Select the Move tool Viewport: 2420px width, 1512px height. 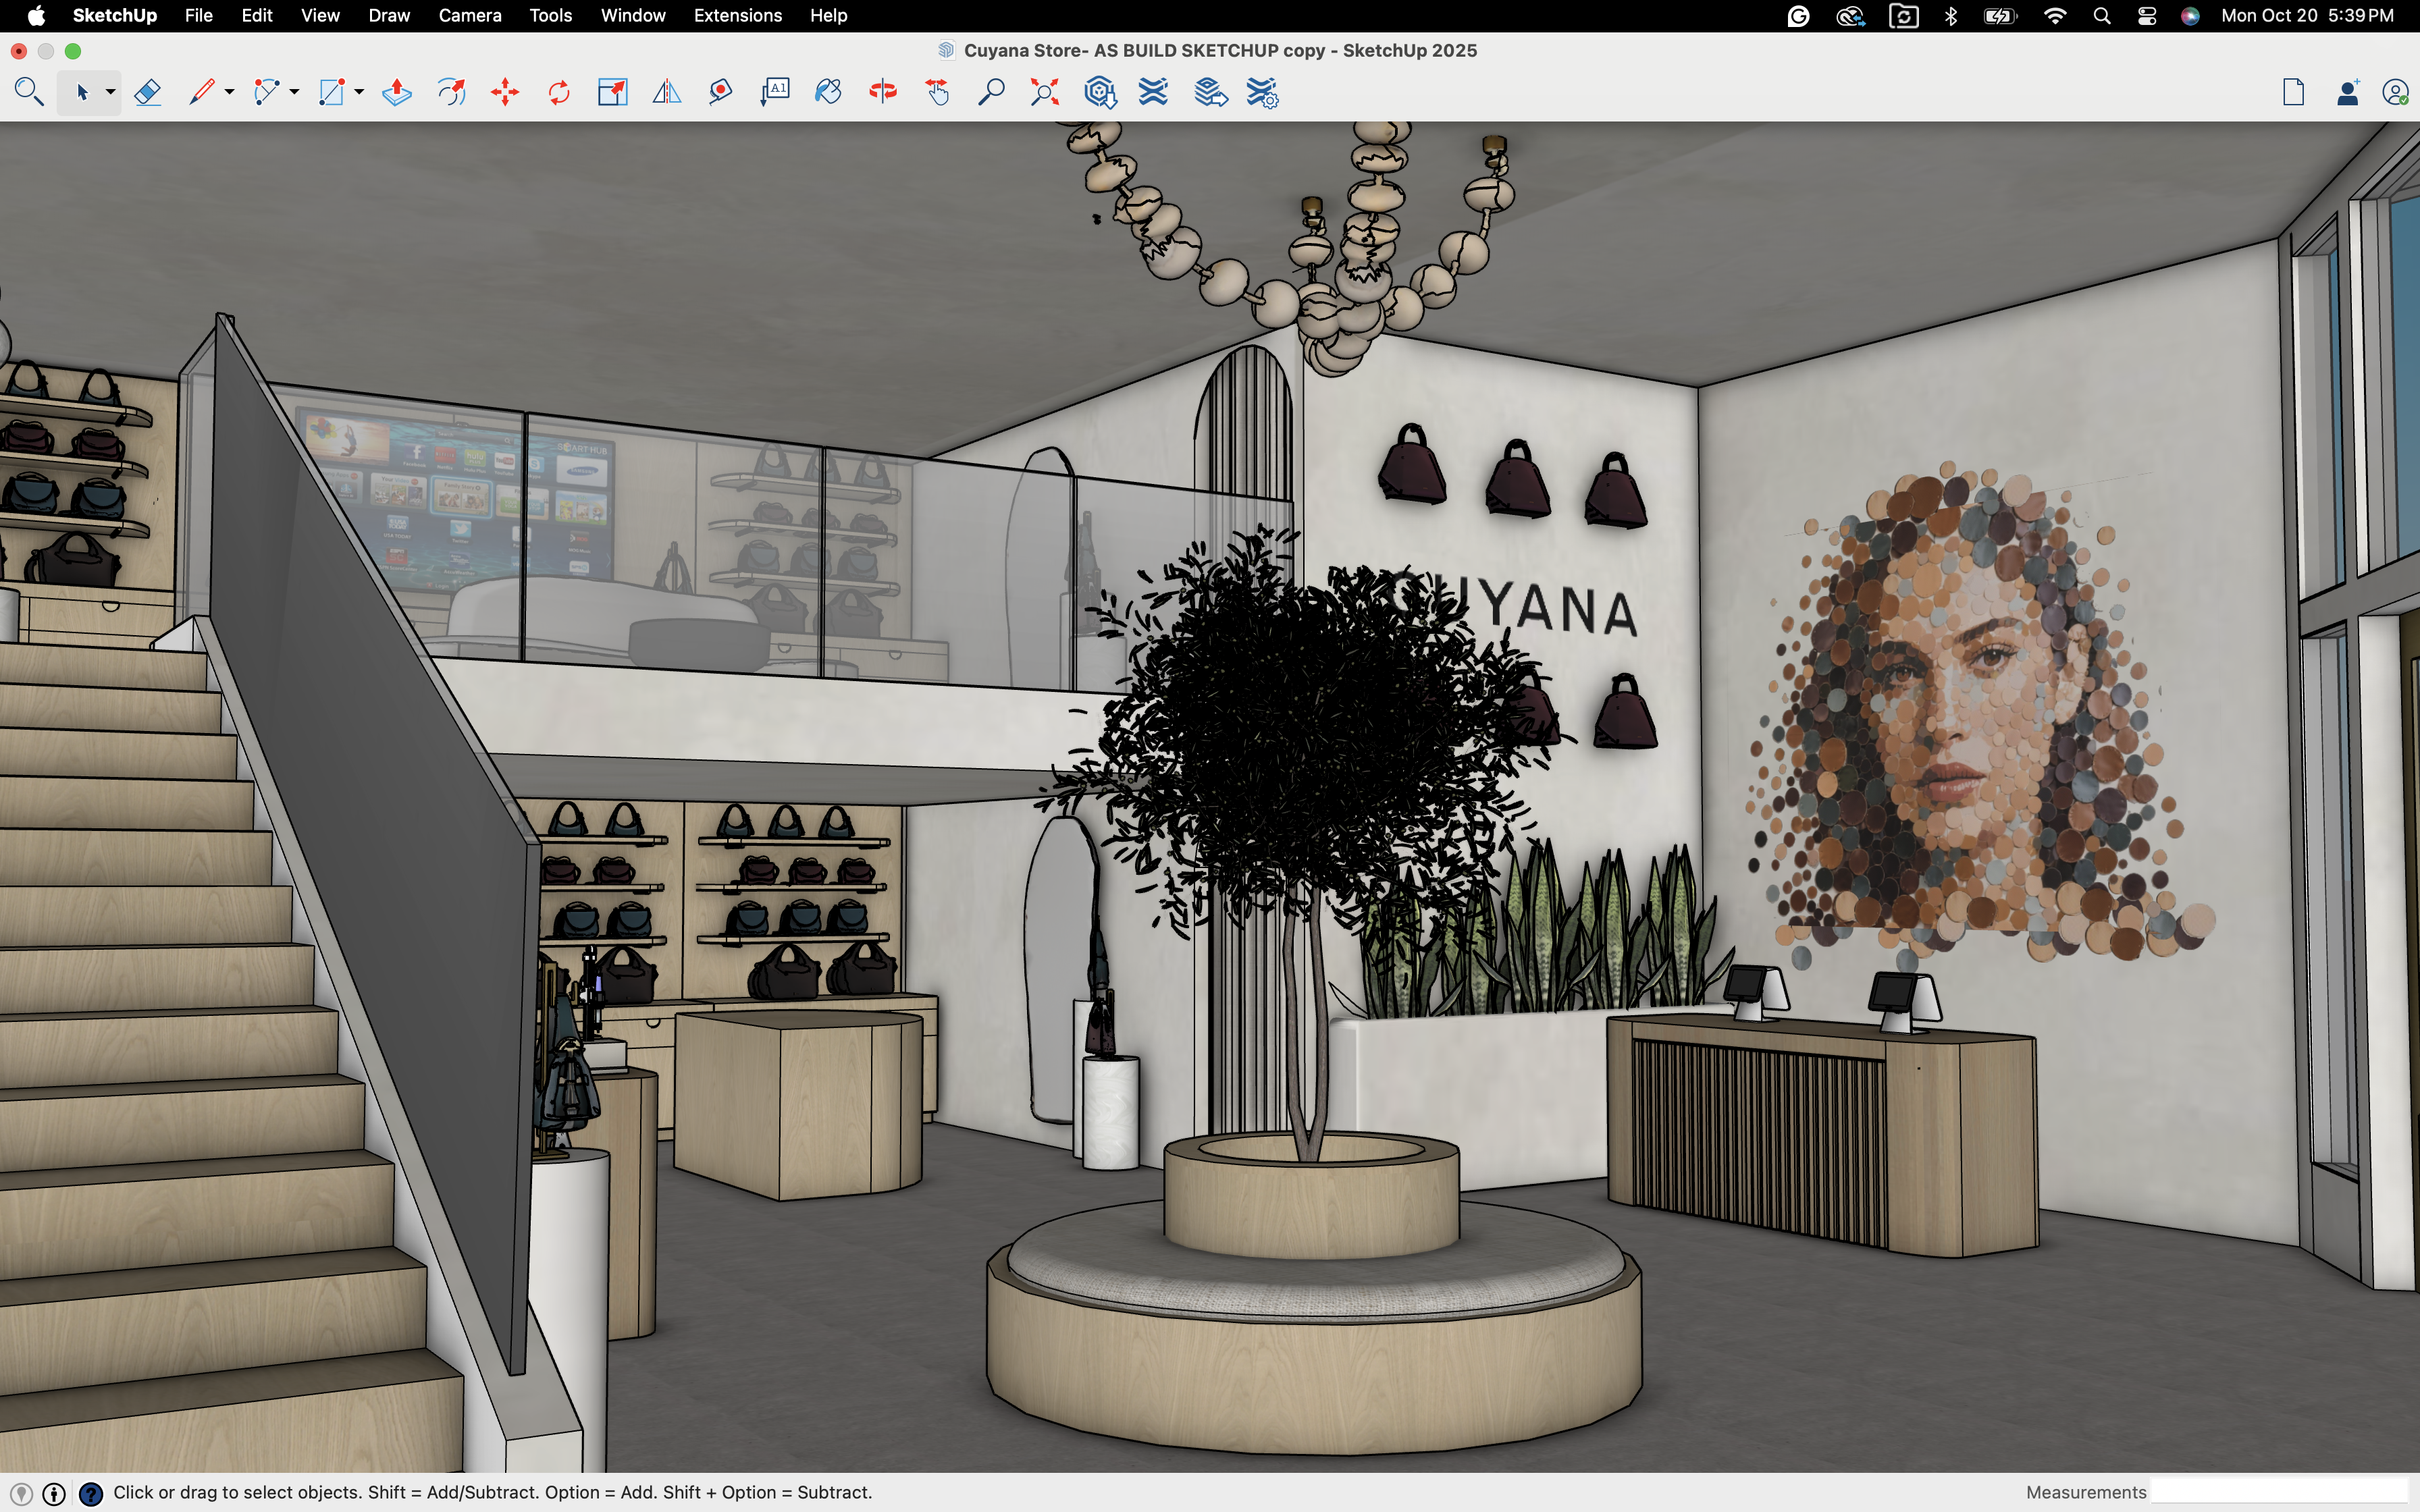[505, 93]
